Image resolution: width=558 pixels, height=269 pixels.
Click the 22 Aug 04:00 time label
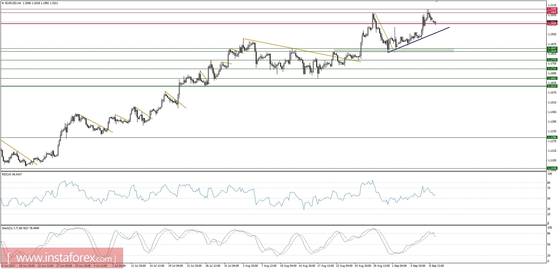coord(344,266)
